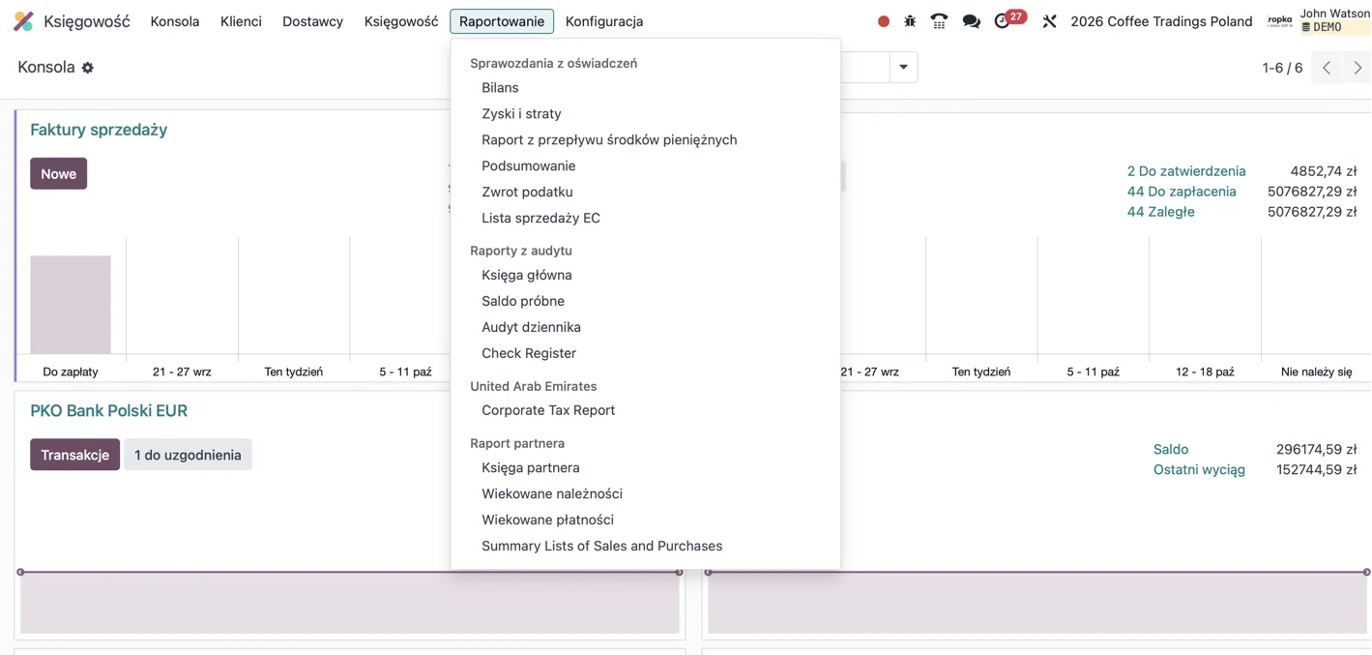Go to previous page arrow
This screenshot has width=1372, height=655.
coord(1327,68)
